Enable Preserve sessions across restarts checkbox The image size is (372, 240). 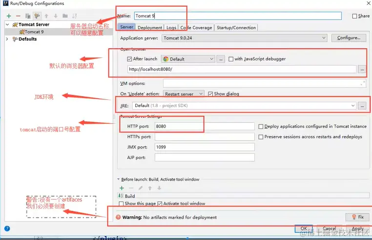coord(261,137)
